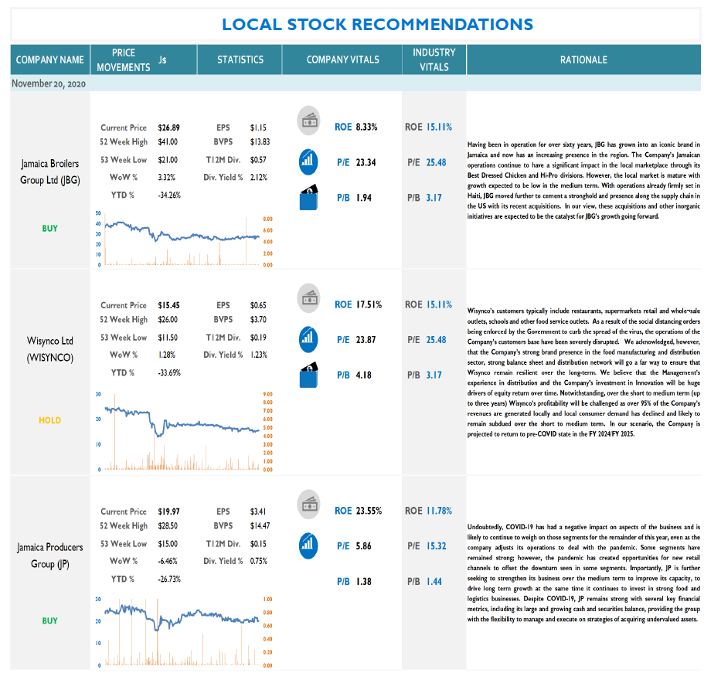Open the Jamaica Broilers price movement chart
This screenshot has width=721, height=673.
(184, 239)
